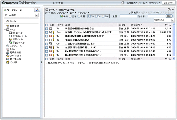The image size is (177, 120).
Task: Click the 実行 search button
Action: 169,16
